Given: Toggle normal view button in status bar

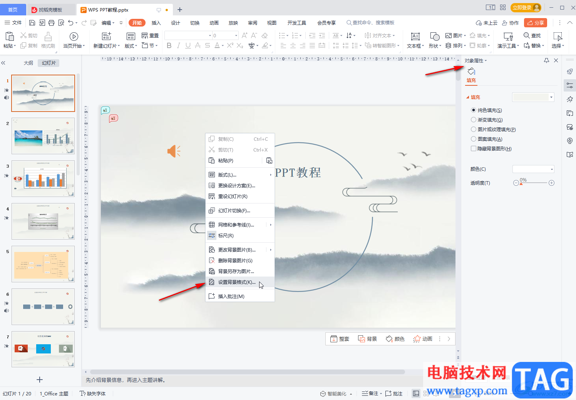Looking at the screenshot, I should click(416, 393).
